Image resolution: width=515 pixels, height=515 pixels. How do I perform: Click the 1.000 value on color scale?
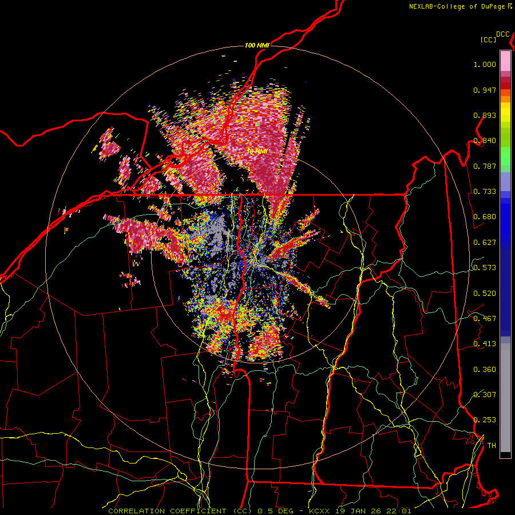485,64
